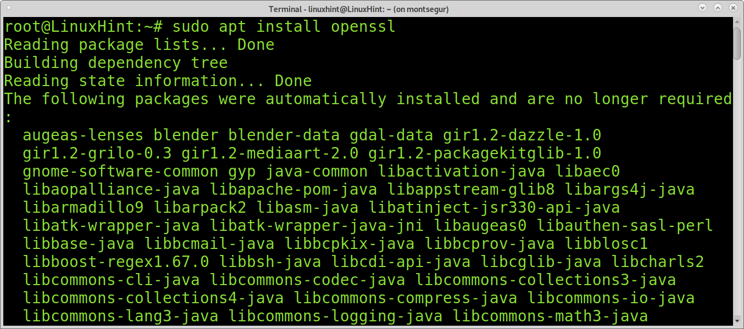The width and height of the screenshot is (744, 329).
Task: Click package name 'libargs4j-java'
Action: (630, 189)
